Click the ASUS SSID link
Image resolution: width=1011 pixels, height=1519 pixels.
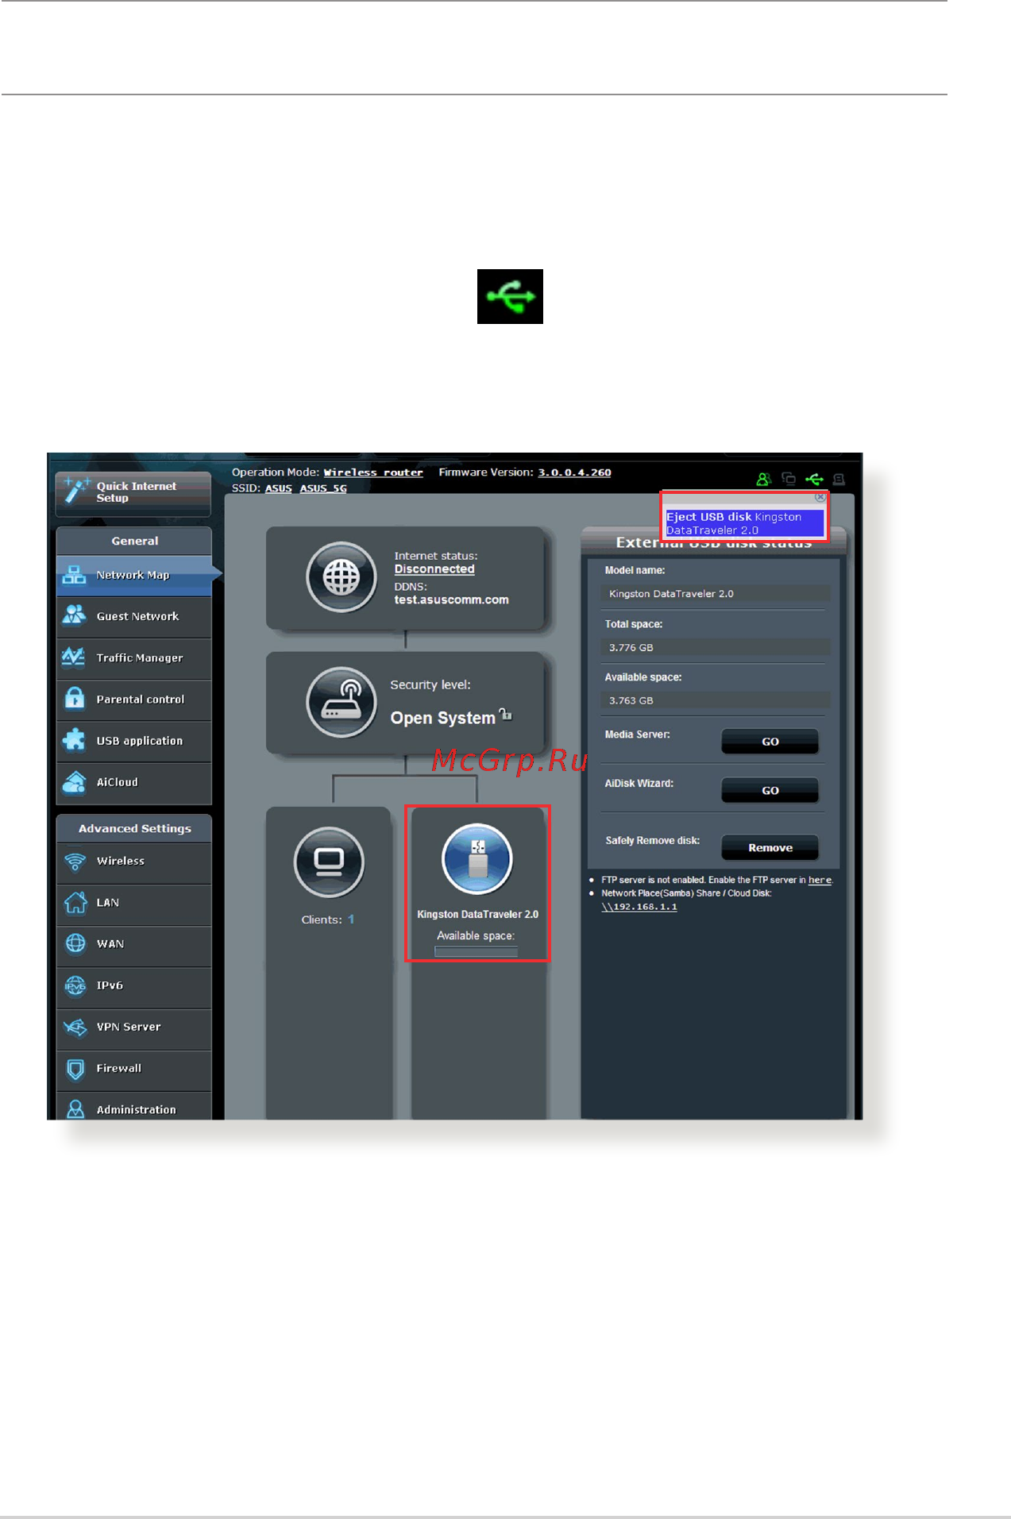click(278, 488)
